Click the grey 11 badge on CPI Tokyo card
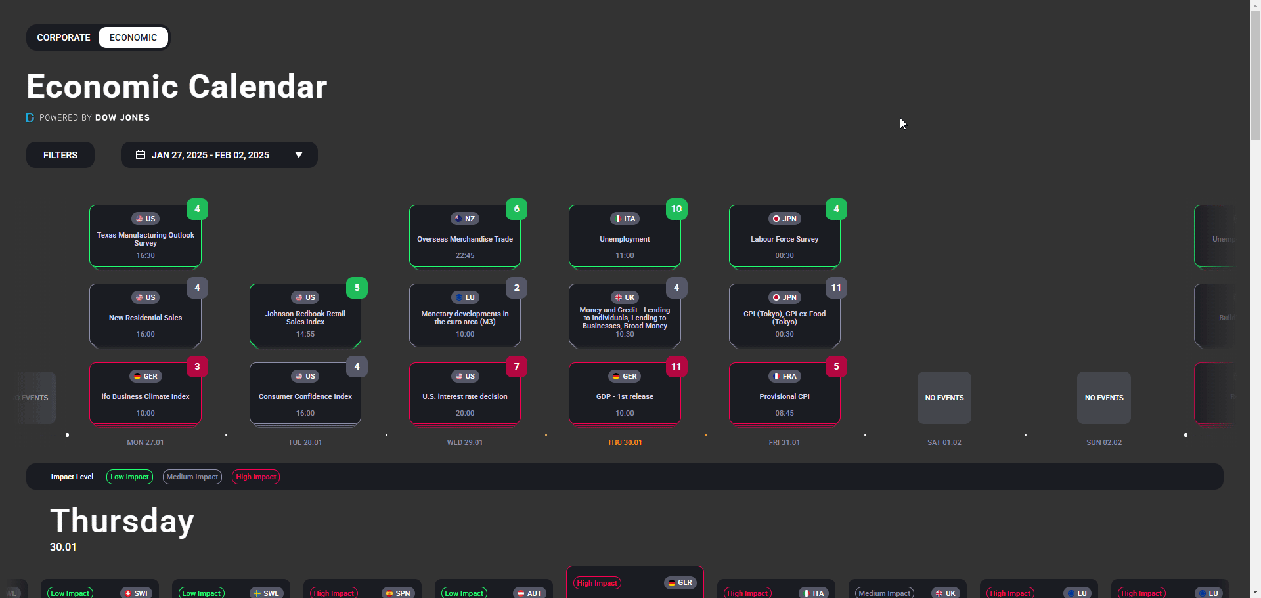This screenshot has width=1261, height=598. [x=836, y=288]
